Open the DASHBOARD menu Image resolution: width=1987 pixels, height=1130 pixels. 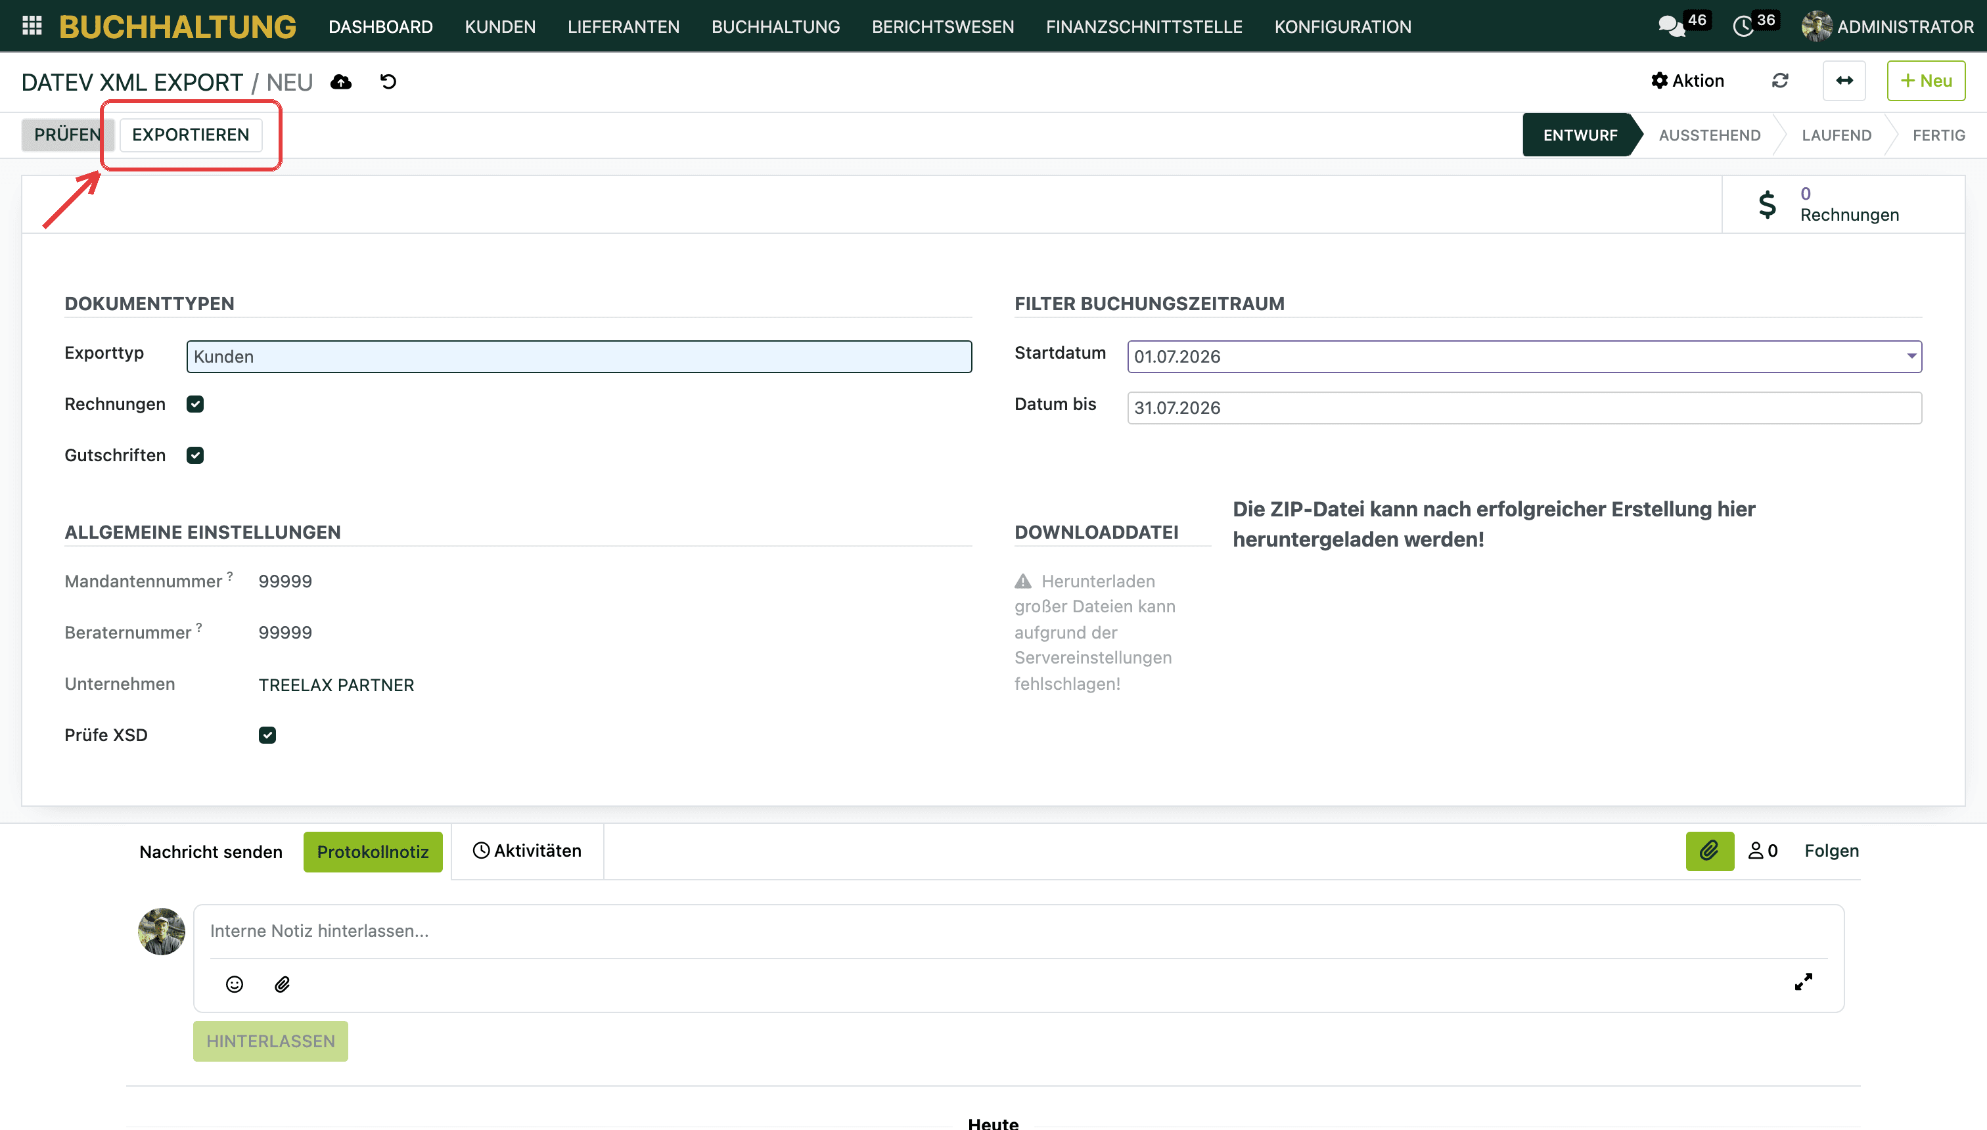point(381,26)
